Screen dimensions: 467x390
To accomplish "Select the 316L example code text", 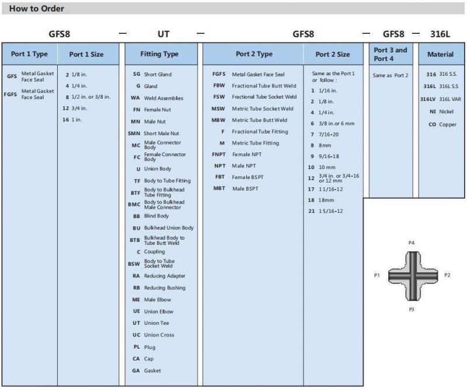I will 440,34.
